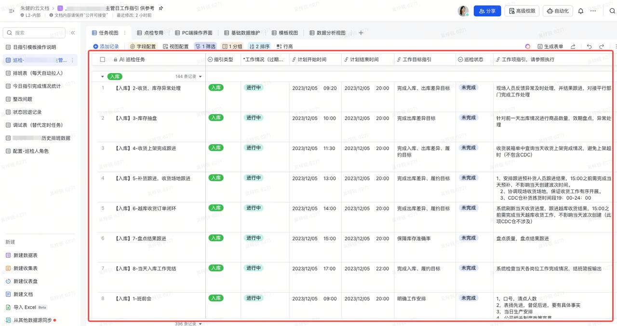
Task: Toggle the select-all checkbox in header
Action: pos(103,60)
